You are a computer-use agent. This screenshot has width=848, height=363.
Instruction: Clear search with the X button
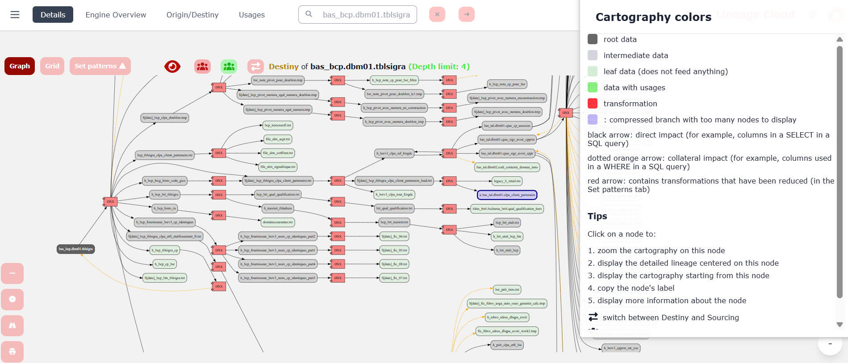pyautogui.click(x=437, y=14)
